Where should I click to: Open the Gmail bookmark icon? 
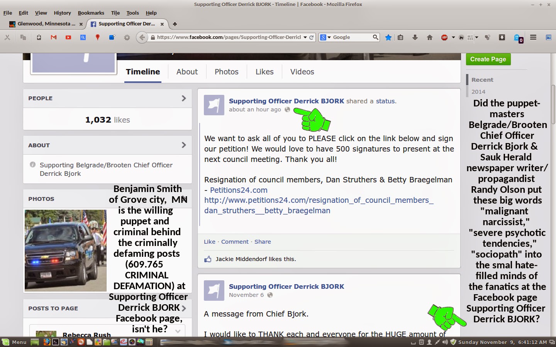(x=54, y=37)
